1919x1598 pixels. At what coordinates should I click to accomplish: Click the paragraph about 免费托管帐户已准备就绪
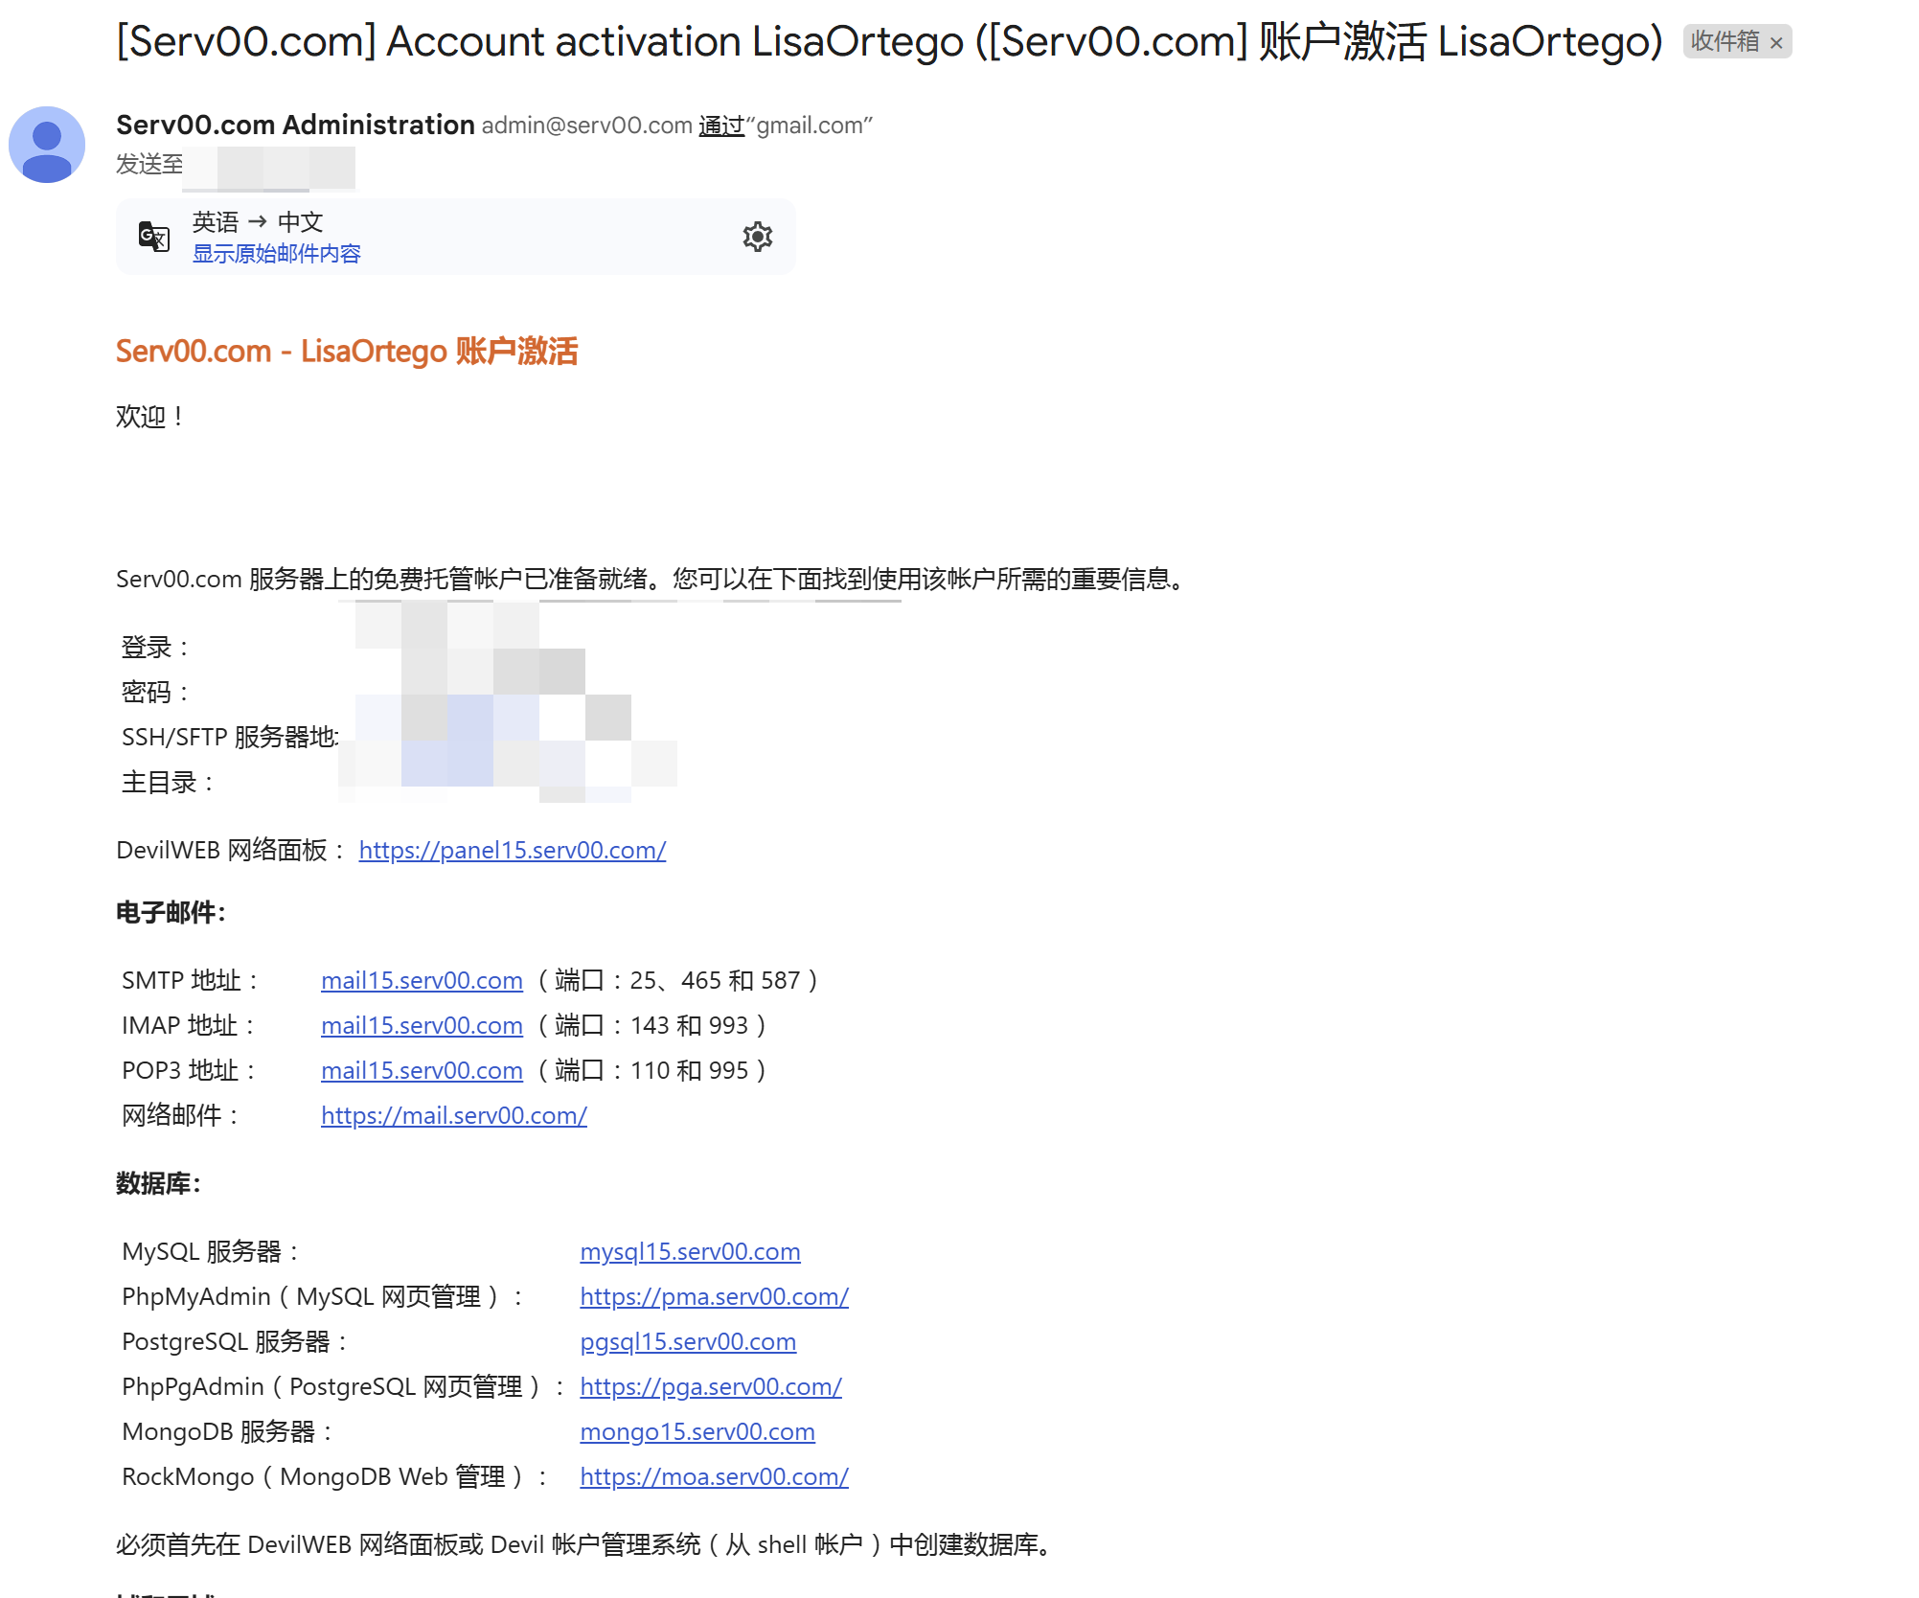(x=653, y=579)
